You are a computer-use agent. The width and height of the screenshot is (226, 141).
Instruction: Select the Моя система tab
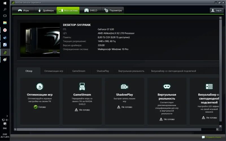point(68,10)
